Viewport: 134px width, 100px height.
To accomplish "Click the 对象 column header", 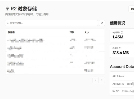I will pyautogui.click(x=72, y=32).
